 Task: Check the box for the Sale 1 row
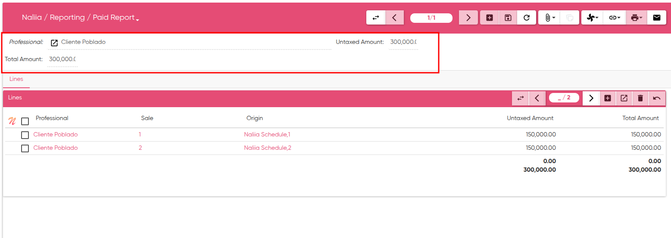[25, 135]
